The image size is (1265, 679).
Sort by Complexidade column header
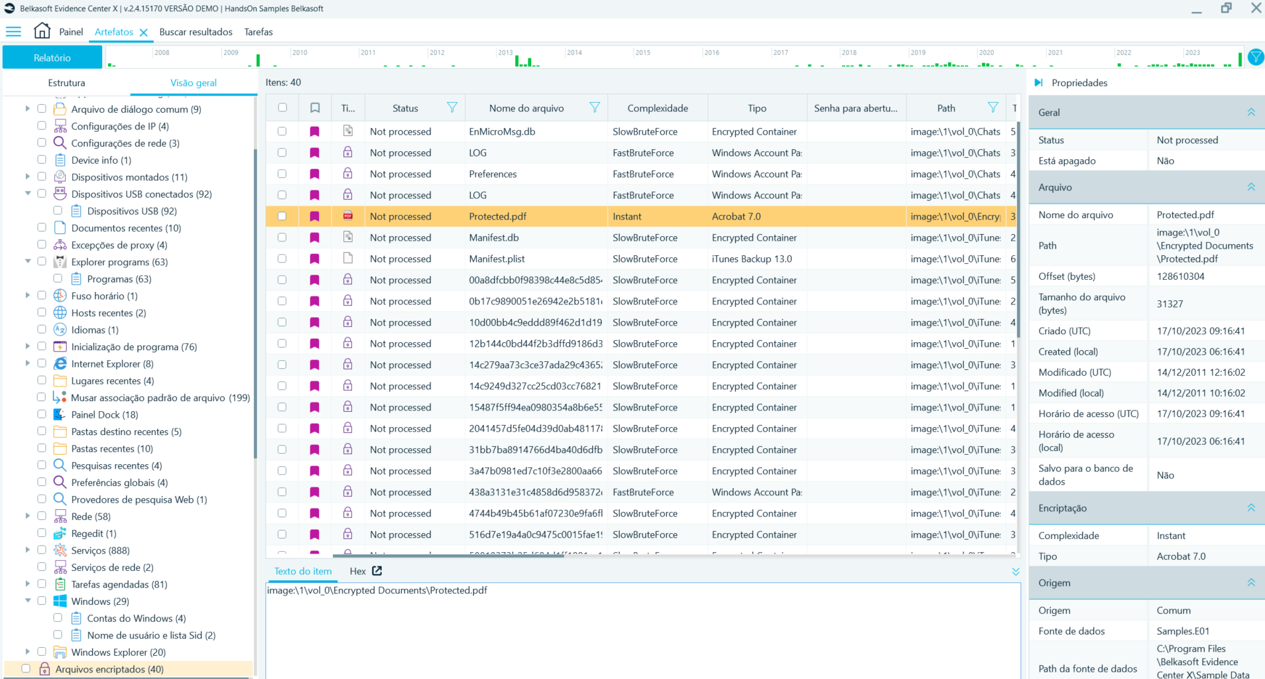pos(658,108)
